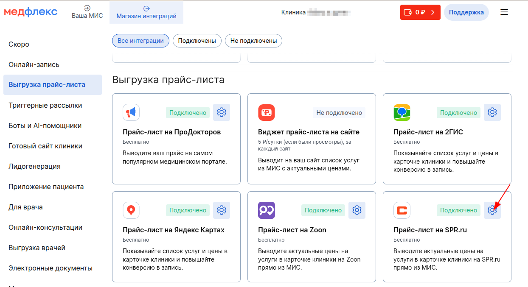Screen dimensions: 528x287
Task: Click the Поддержка button
Action: click(x=466, y=12)
